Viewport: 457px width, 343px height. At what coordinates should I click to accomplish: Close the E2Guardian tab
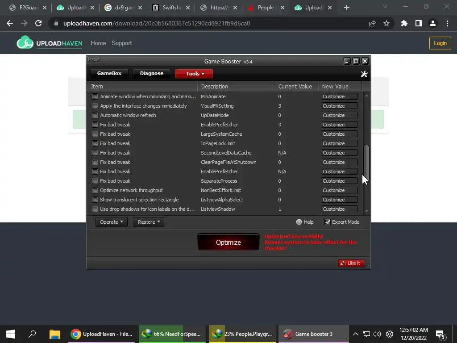pyautogui.click(x=45, y=8)
